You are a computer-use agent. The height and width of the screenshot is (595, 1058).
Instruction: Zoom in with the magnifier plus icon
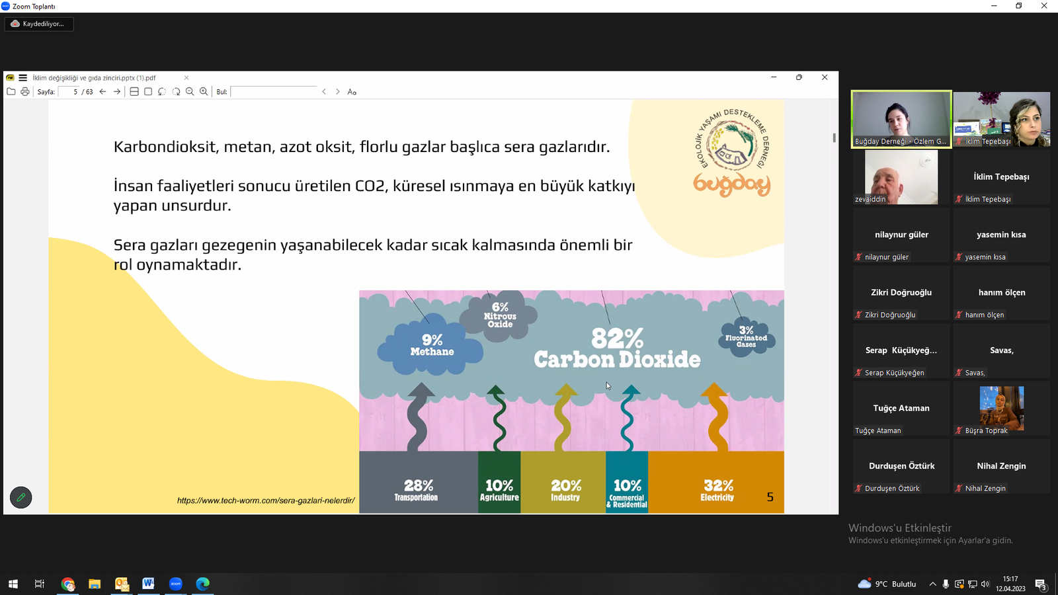click(x=204, y=92)
